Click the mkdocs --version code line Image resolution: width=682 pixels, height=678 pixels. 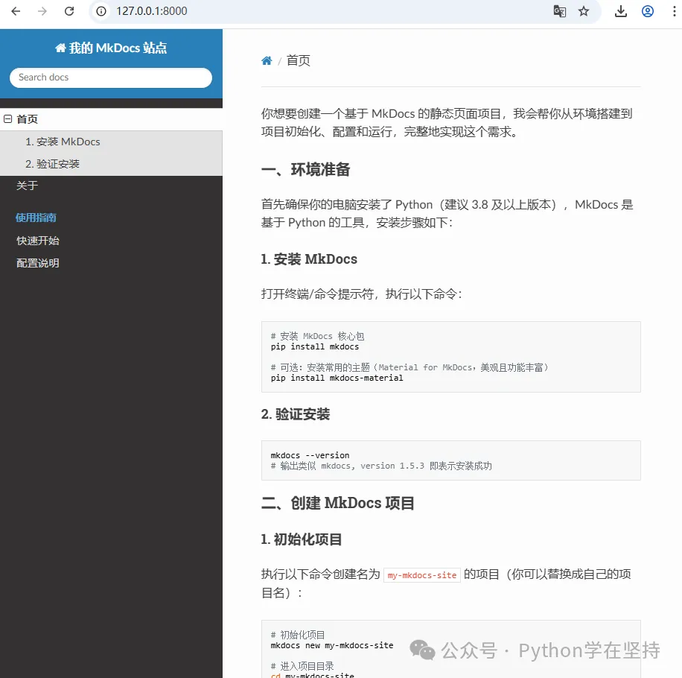click(x=310, y=455)
